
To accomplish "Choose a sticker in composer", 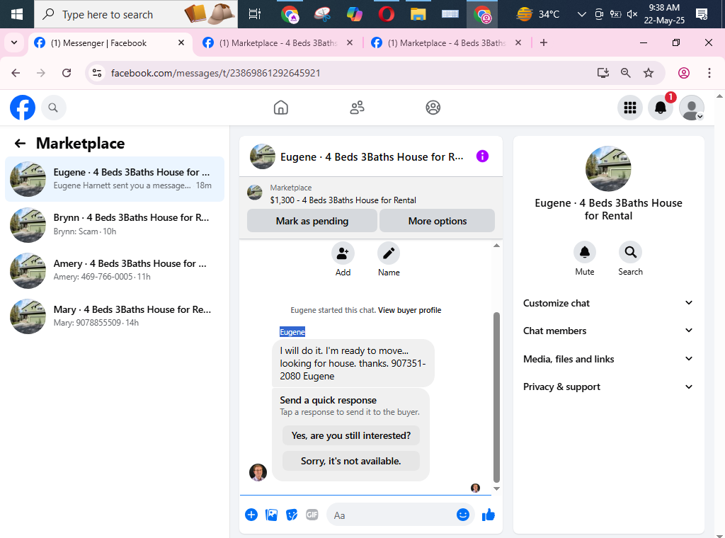I will tap(292, 515).
